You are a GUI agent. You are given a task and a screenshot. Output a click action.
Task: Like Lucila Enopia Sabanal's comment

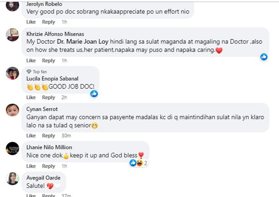pyautogui.click(x=31, y=98)
